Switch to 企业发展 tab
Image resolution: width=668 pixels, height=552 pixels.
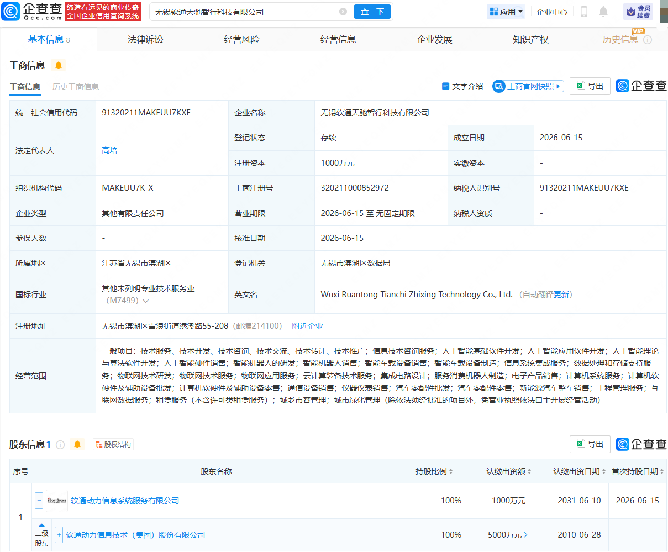pos(434,39)
